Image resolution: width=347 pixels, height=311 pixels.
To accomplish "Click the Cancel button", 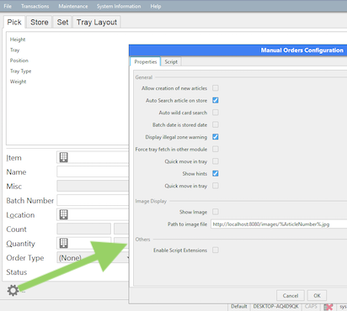I will click(291, 296).
